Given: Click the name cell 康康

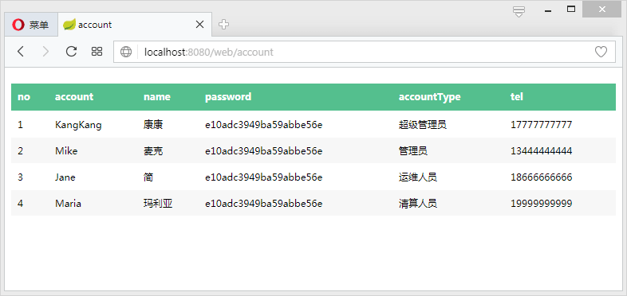Looking at the screenshot, I should click(153, 125).
